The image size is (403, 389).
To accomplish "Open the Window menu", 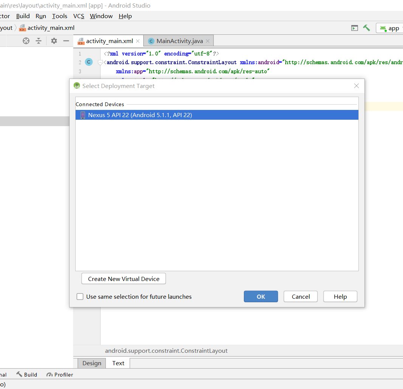I will 101,16.
